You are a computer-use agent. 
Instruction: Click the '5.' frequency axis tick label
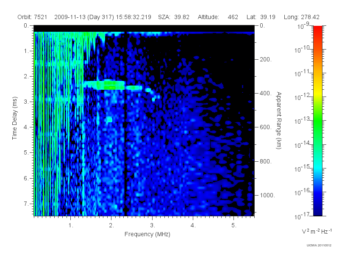234,225
